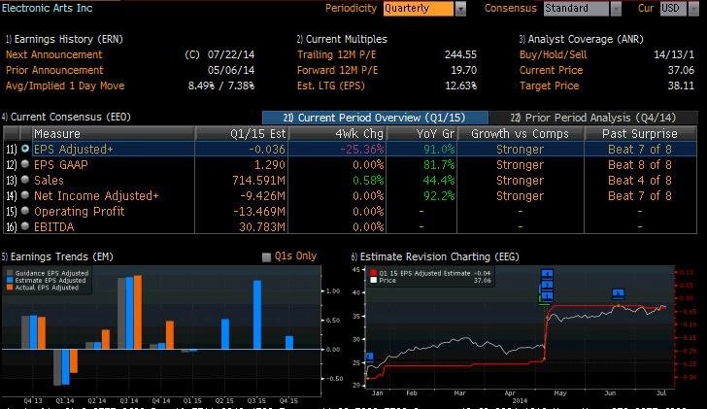Click the Estimate EPS Adjusted blue legend swatch
The height and width of the screenshot is (409, 707).
[10, 280]
